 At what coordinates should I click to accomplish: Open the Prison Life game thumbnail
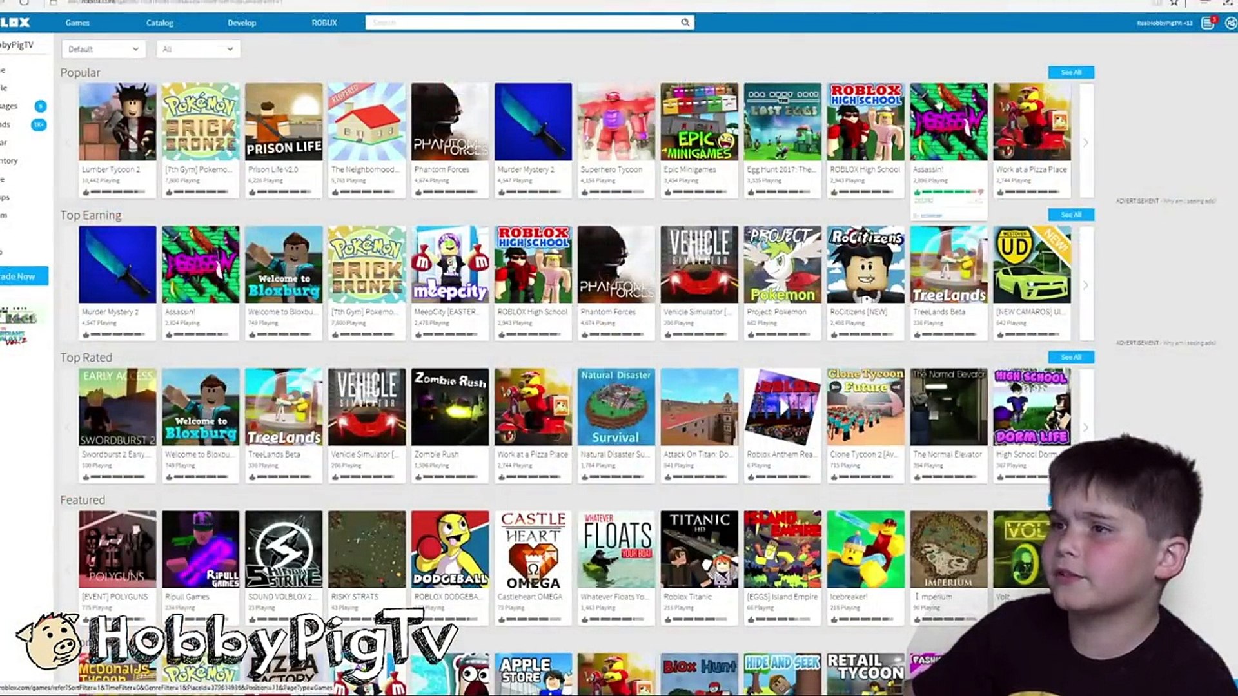[x=284, y=122]
